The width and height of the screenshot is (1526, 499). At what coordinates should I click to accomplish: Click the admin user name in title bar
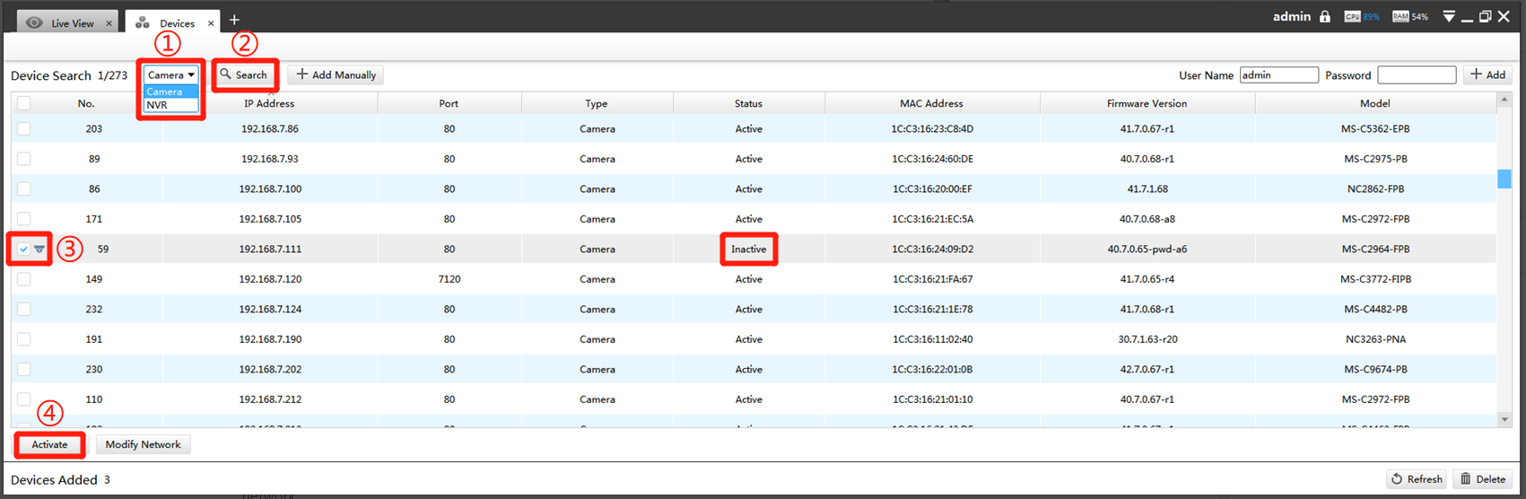pos(1292,16)
